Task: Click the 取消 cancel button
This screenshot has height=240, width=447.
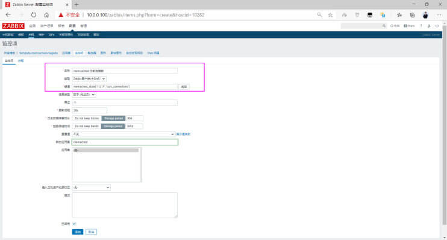Action: (91, 232)
